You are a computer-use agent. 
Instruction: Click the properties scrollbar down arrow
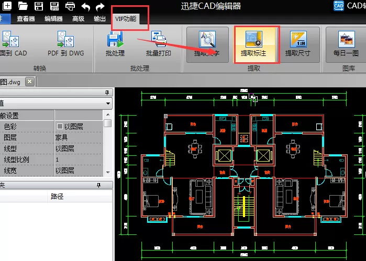point(108,173)
